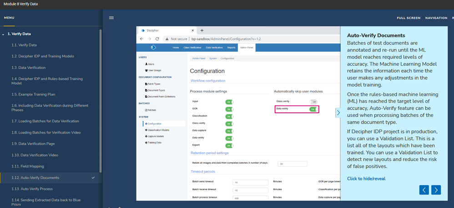Click the retention period days input field
454x208 pixels.
point(293,164)
